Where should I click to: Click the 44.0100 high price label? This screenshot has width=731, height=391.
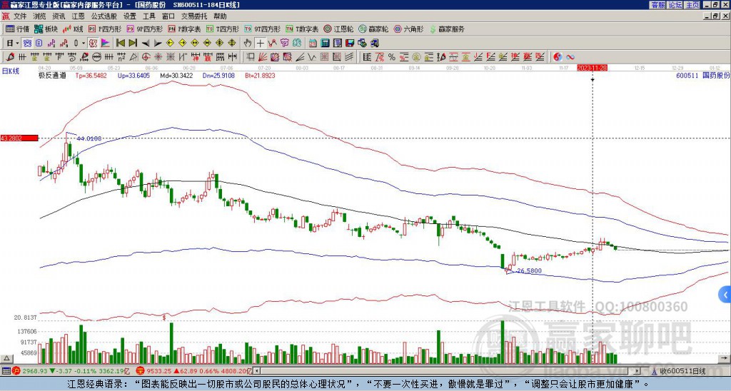[89, 138]
